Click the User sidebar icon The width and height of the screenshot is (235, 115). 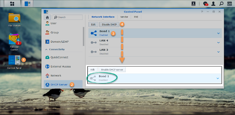(x=47, y=23)
